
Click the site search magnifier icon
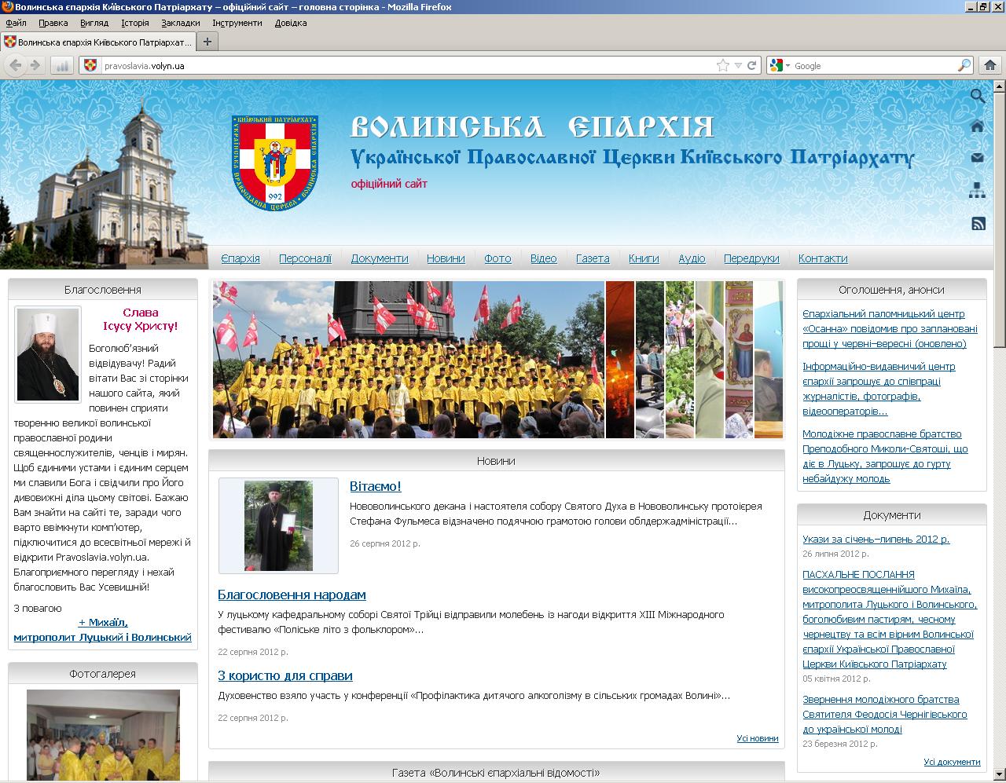coord(978,96)
